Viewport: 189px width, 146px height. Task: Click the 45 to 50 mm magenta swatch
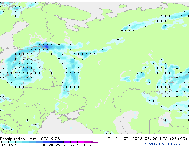(88, 142)
